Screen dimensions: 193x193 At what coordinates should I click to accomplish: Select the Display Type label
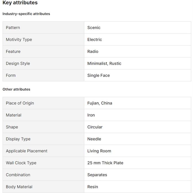(x=18, y=139)
